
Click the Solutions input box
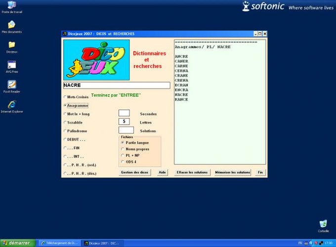coord(126,130)
